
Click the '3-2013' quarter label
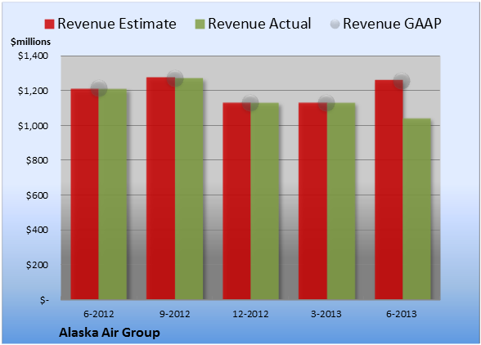(326, 314)
